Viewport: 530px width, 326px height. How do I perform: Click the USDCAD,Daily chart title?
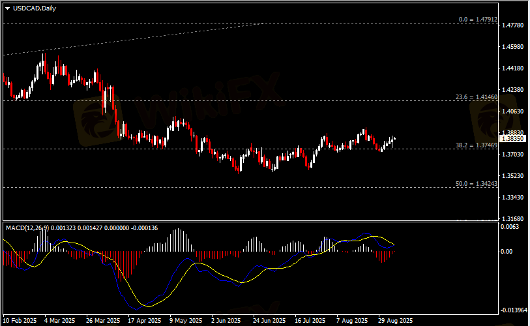[x=35, y=8]
